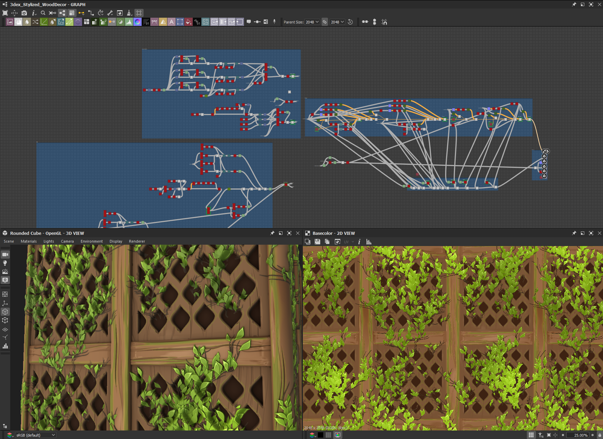The width and height of the screenshot is (603, 439).
Task: Add a Levels node from the node bar
Action: click(x=129, y=22)
